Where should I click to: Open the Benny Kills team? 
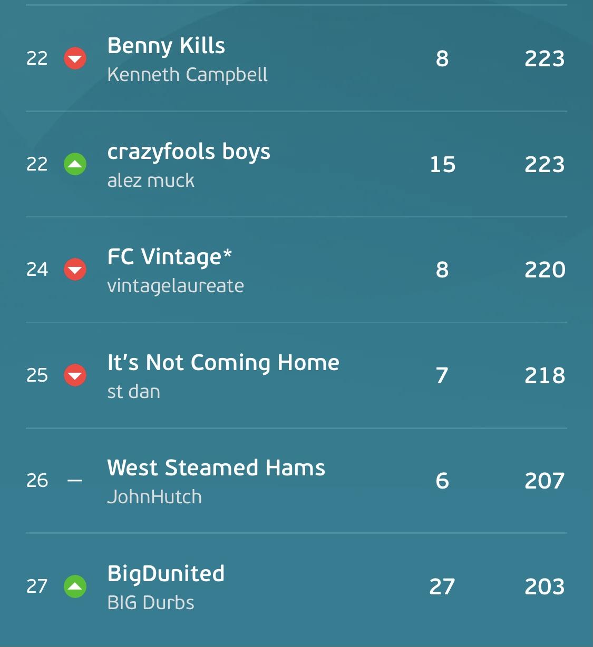166,46
